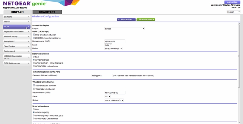The image size is (243, 124).
Task: Click arrow icon beside ReadySHARE
Action: point(29,41)
